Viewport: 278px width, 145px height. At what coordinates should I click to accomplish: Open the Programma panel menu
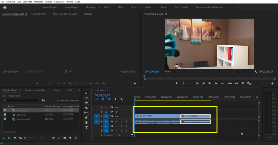coord(166,14)
